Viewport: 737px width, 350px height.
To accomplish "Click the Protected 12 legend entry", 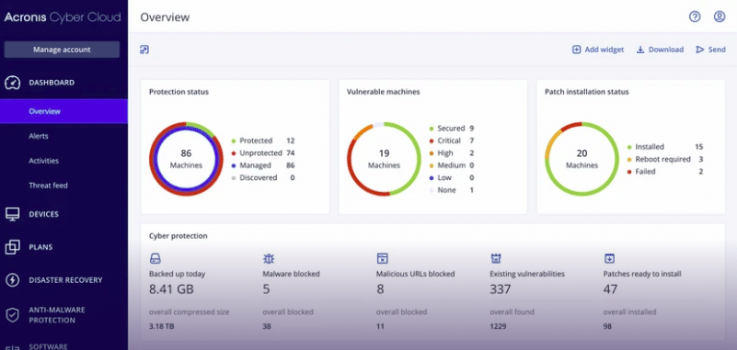I will click(263, 141).
